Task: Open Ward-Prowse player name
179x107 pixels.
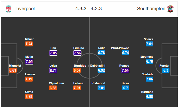Action: point(120,48)
